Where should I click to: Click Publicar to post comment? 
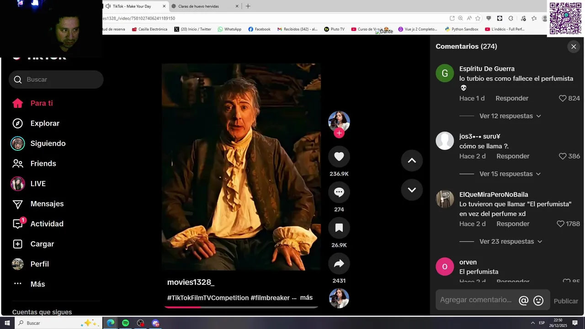tap(566, 301)
